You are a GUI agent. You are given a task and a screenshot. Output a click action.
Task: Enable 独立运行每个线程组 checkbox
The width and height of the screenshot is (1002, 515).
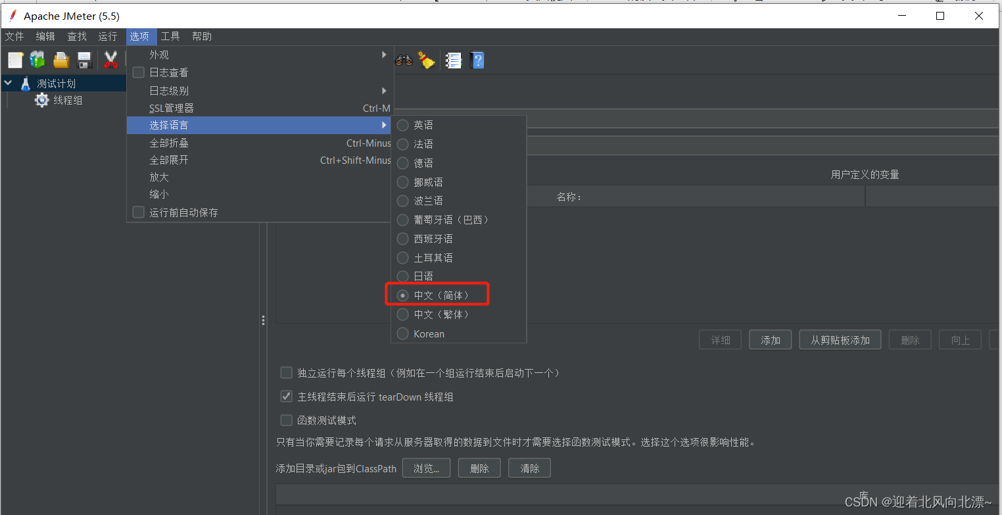tap(286, 372)
